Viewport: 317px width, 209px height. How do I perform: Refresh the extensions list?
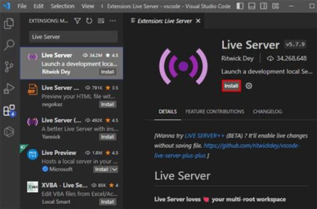click(89, 21)
